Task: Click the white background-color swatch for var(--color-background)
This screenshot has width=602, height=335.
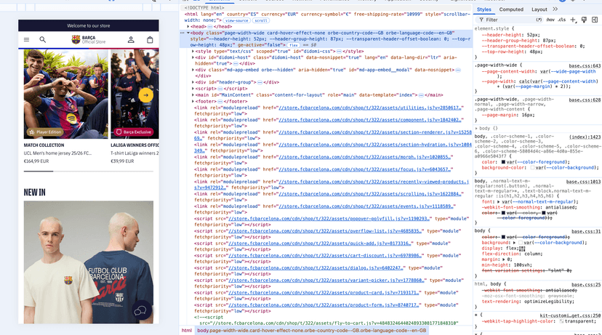Action: (x=532, y=168)
